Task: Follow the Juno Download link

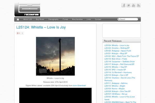Action: tap(79, 85)
